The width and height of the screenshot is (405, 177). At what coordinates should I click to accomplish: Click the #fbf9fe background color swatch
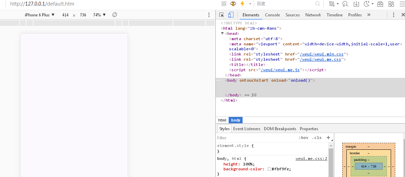[x=269, y=169]
